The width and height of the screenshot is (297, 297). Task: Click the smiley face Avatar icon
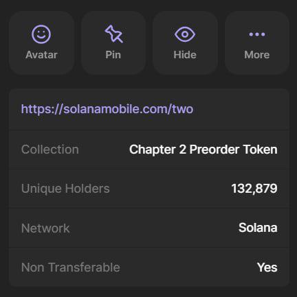coord(41,34)
